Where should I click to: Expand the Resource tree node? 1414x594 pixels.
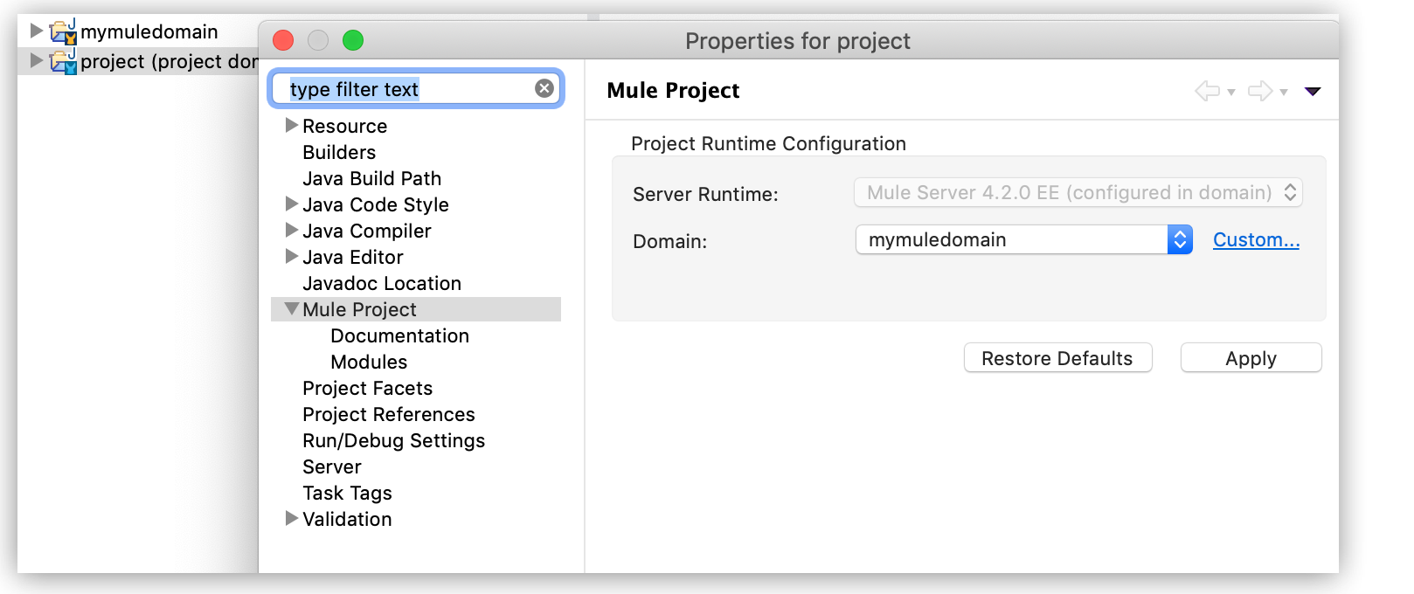[292, 126]
